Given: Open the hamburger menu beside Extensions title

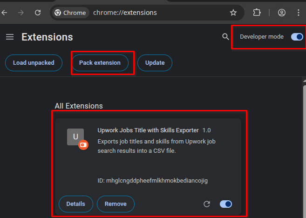Looking at the screenshot, I should tap(10, 37).
